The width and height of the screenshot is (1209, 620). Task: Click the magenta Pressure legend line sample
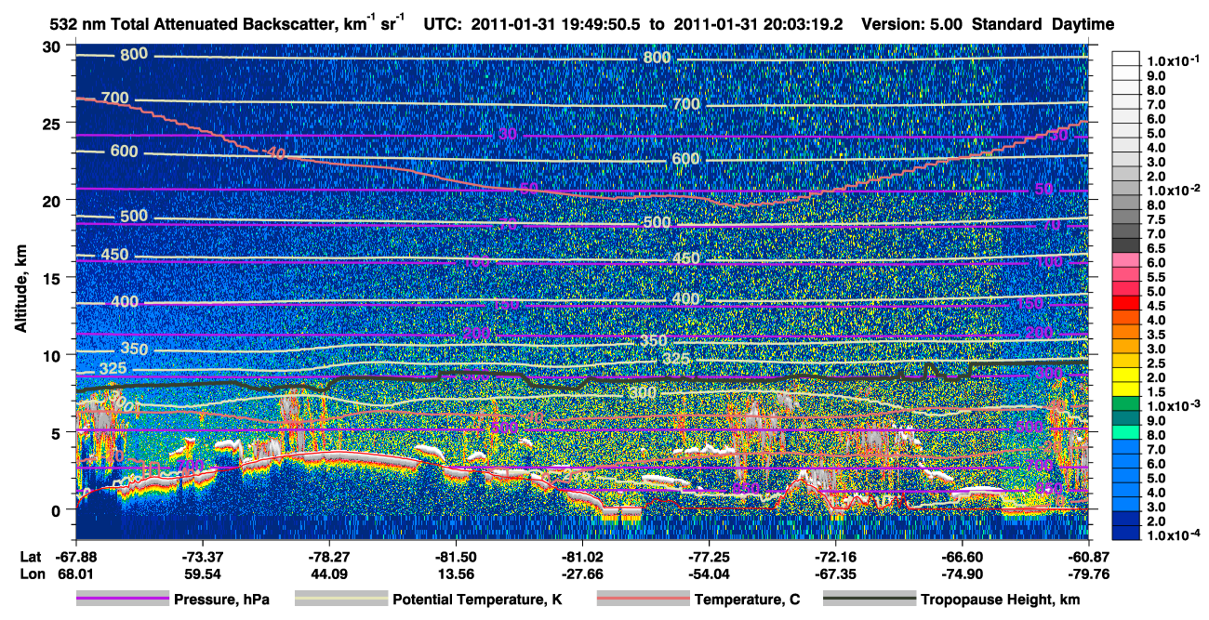tap(122, 600)
